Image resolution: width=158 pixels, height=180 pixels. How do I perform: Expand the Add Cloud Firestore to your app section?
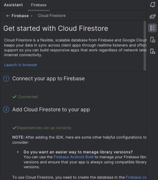[x=51, y=110]
